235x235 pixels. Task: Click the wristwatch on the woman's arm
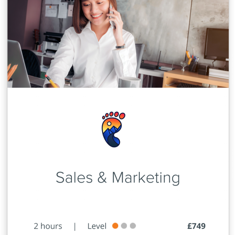coord(120,47)
